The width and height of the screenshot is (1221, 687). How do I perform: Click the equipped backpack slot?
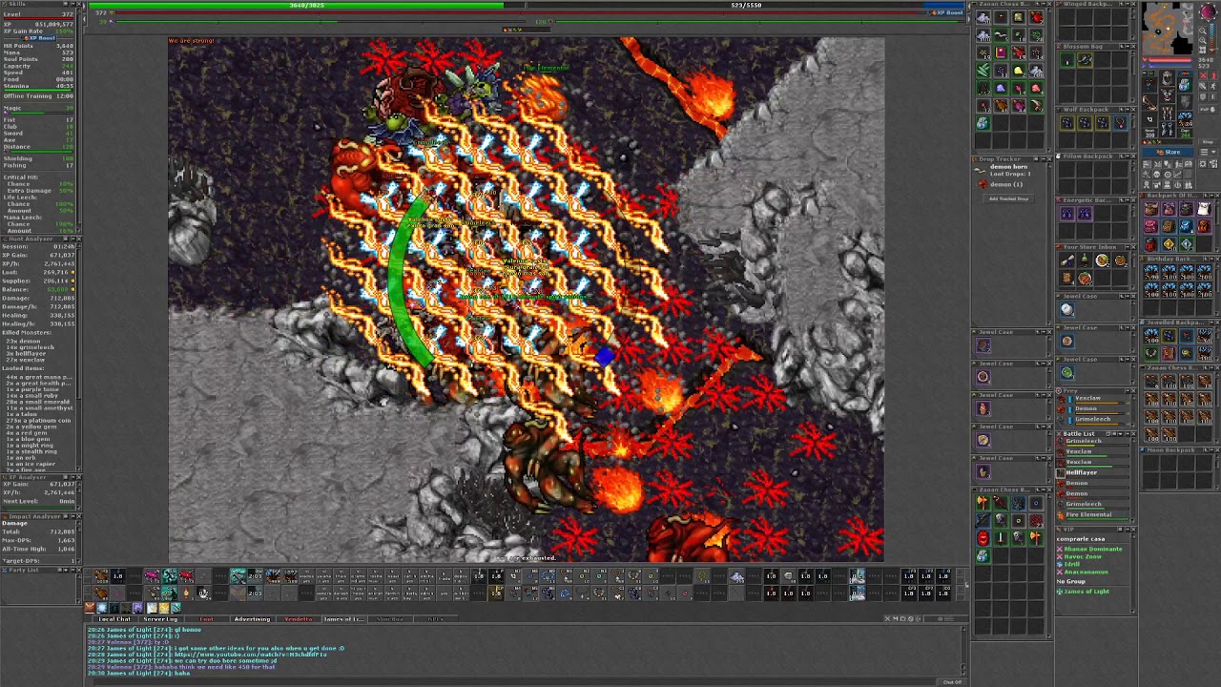pos(1185,84)
